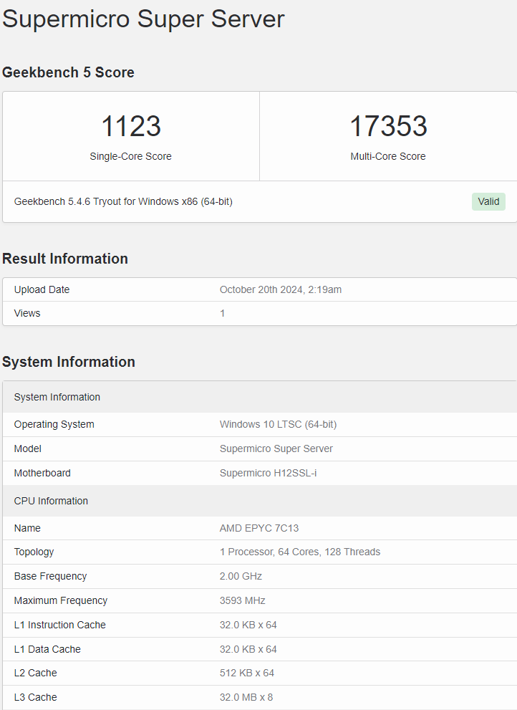Select the multi-core score value 17353
The height and width of the screenshot is (710, 517).
pos(388,126)
